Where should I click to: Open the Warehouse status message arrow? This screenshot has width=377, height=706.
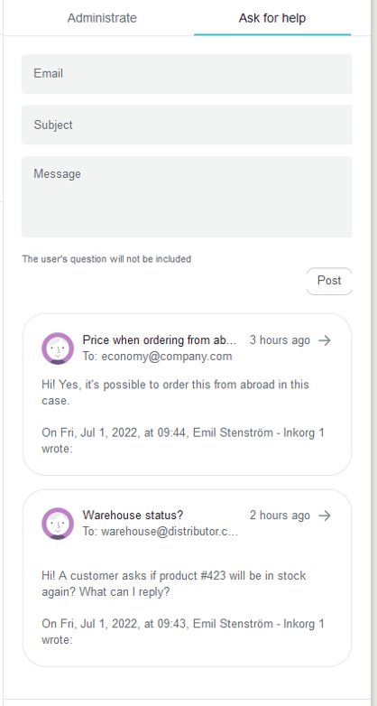tap(325, 516)
